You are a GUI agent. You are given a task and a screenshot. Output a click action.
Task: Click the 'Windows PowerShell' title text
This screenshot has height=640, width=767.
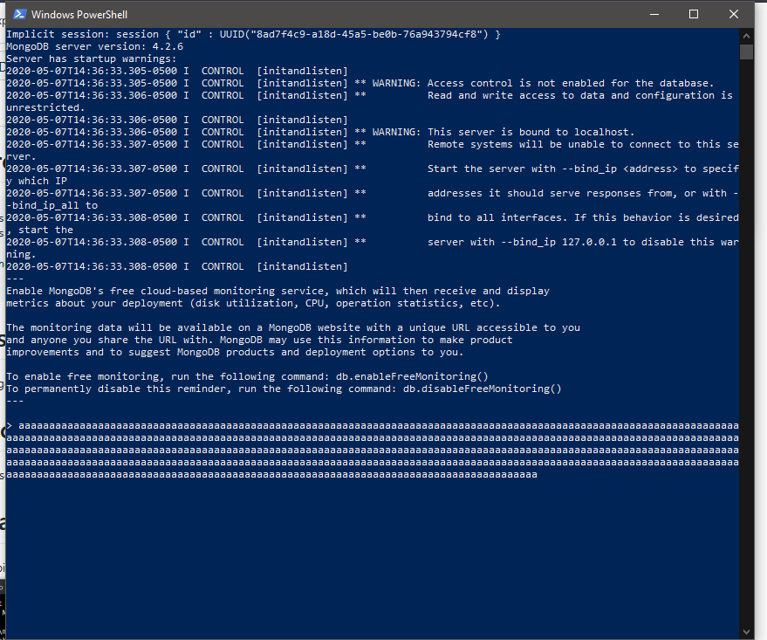pyautogui.click(x=79, y=15)
